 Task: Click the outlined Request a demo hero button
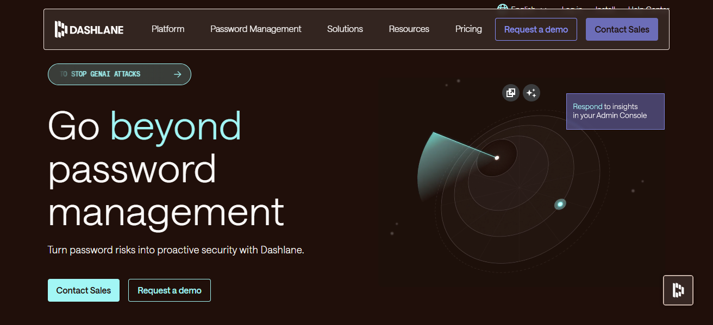click(x=170, y=290)
